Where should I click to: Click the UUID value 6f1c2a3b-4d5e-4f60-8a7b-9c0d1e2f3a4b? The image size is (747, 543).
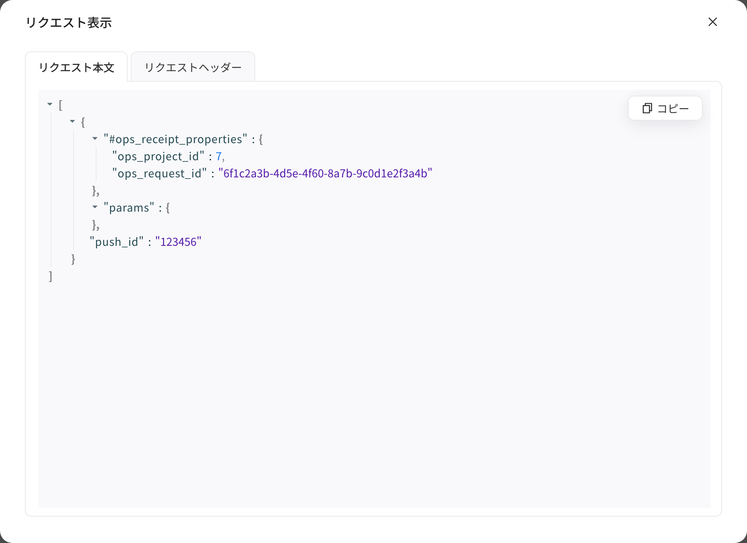pyautogui.click(x=325, y=173)
